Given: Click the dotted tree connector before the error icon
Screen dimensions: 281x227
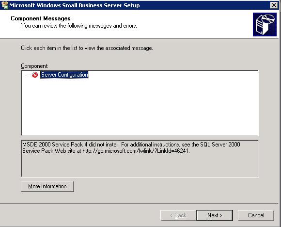Looking at the screenshot, I should (x=28, y=75).
